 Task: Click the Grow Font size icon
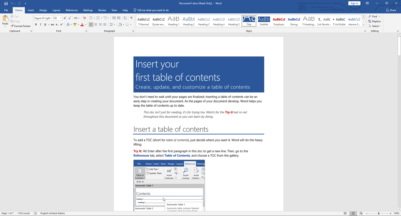point(65,18)
